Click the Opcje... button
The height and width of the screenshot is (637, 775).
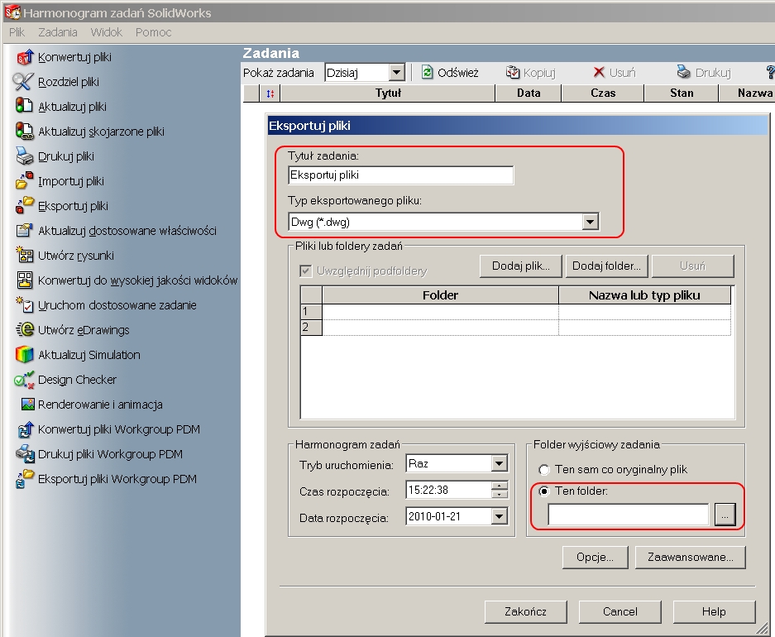[595, 558]
